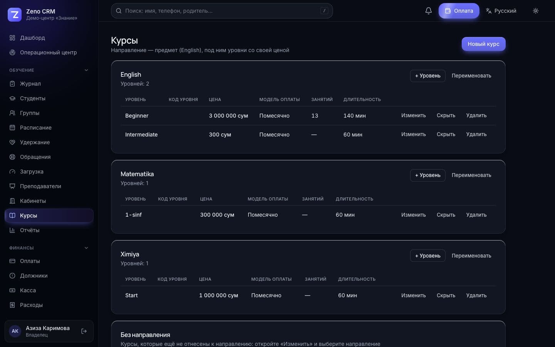555x347 pixels.
Task: Open the notifications bell icon
Action: click(x=428, y=11)
